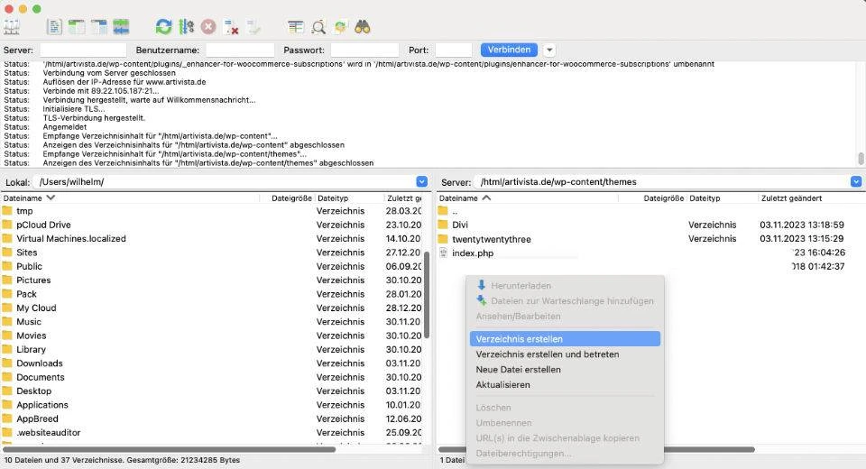Sort the remote list by Dateiname header
The height and width of the screenshot is (469, 866).
[x=528, y=198]
